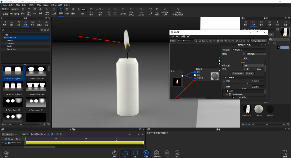Open the CPU usage percentage dropdown
The width and height of the screenshot is (291, 158).
click(15, 9)
